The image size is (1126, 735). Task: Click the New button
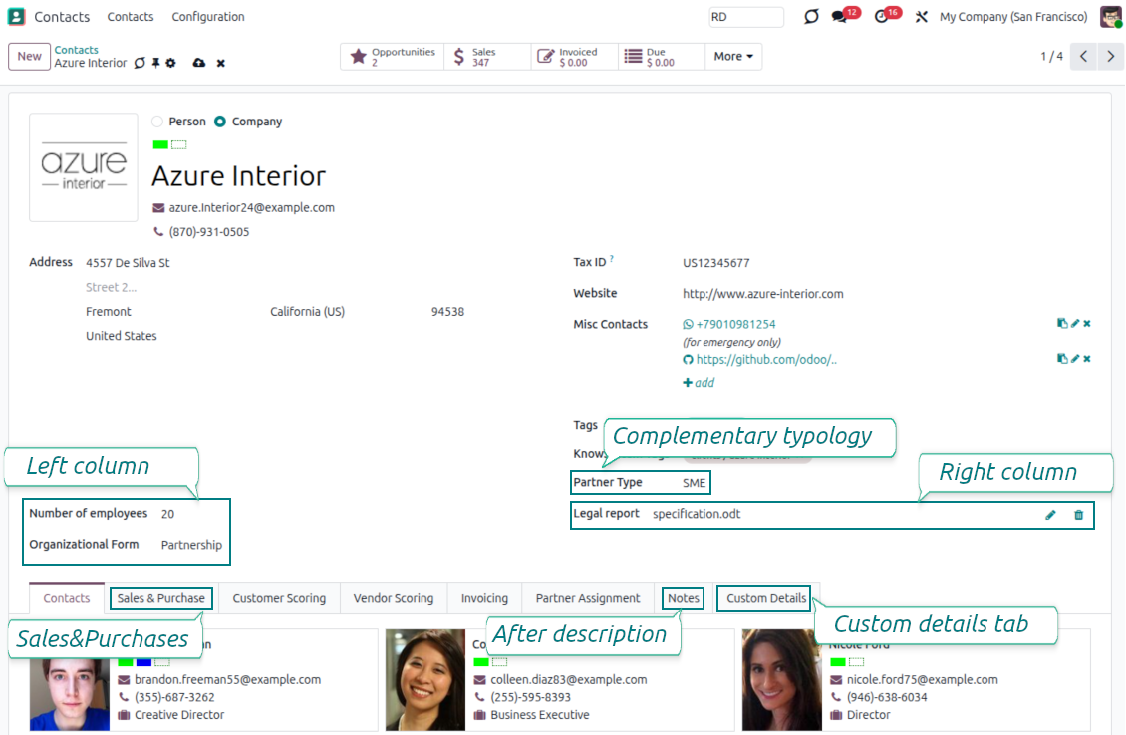(30, 57)
